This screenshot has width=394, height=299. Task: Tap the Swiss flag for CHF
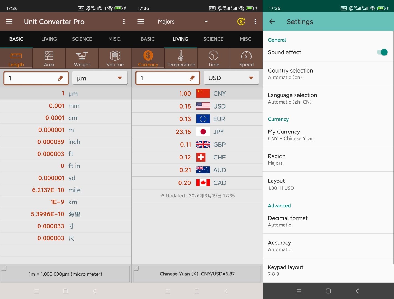[x=201, y=157]
